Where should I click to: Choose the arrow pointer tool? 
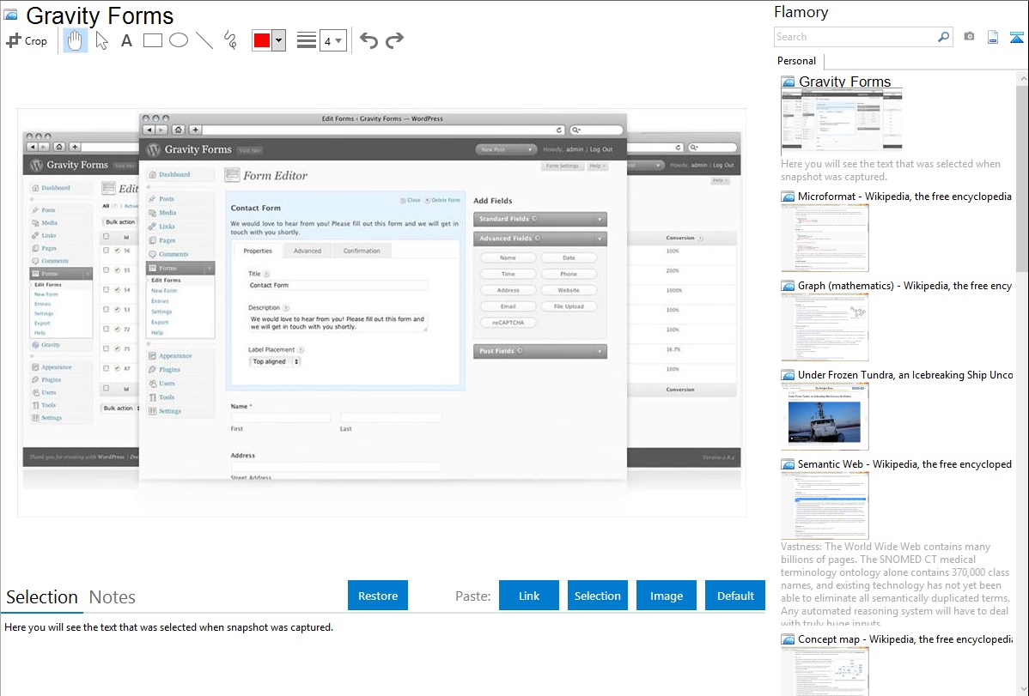(101, 40)
